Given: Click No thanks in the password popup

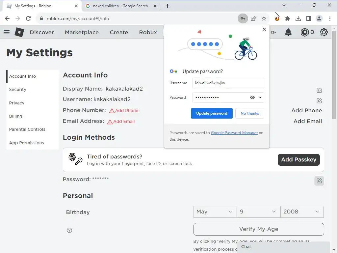Looking at the screenshot, I should 249,113.
